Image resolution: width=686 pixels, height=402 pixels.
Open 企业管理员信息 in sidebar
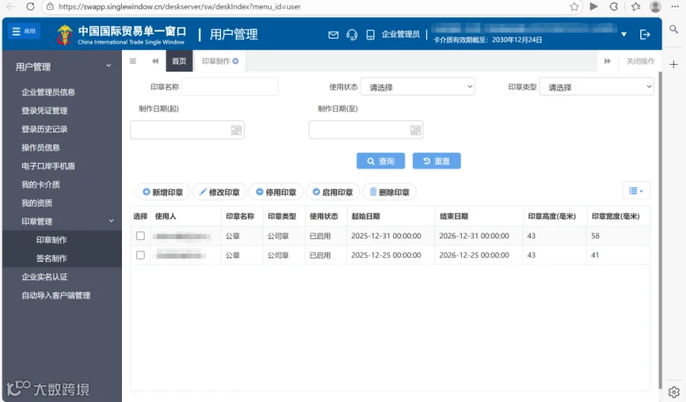pyautogui.click(x=48, y=92)
